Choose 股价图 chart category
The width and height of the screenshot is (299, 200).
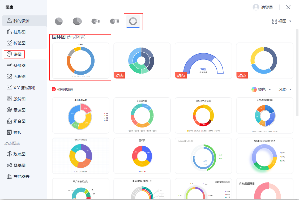pyautogui.click(x=24, y=99)
